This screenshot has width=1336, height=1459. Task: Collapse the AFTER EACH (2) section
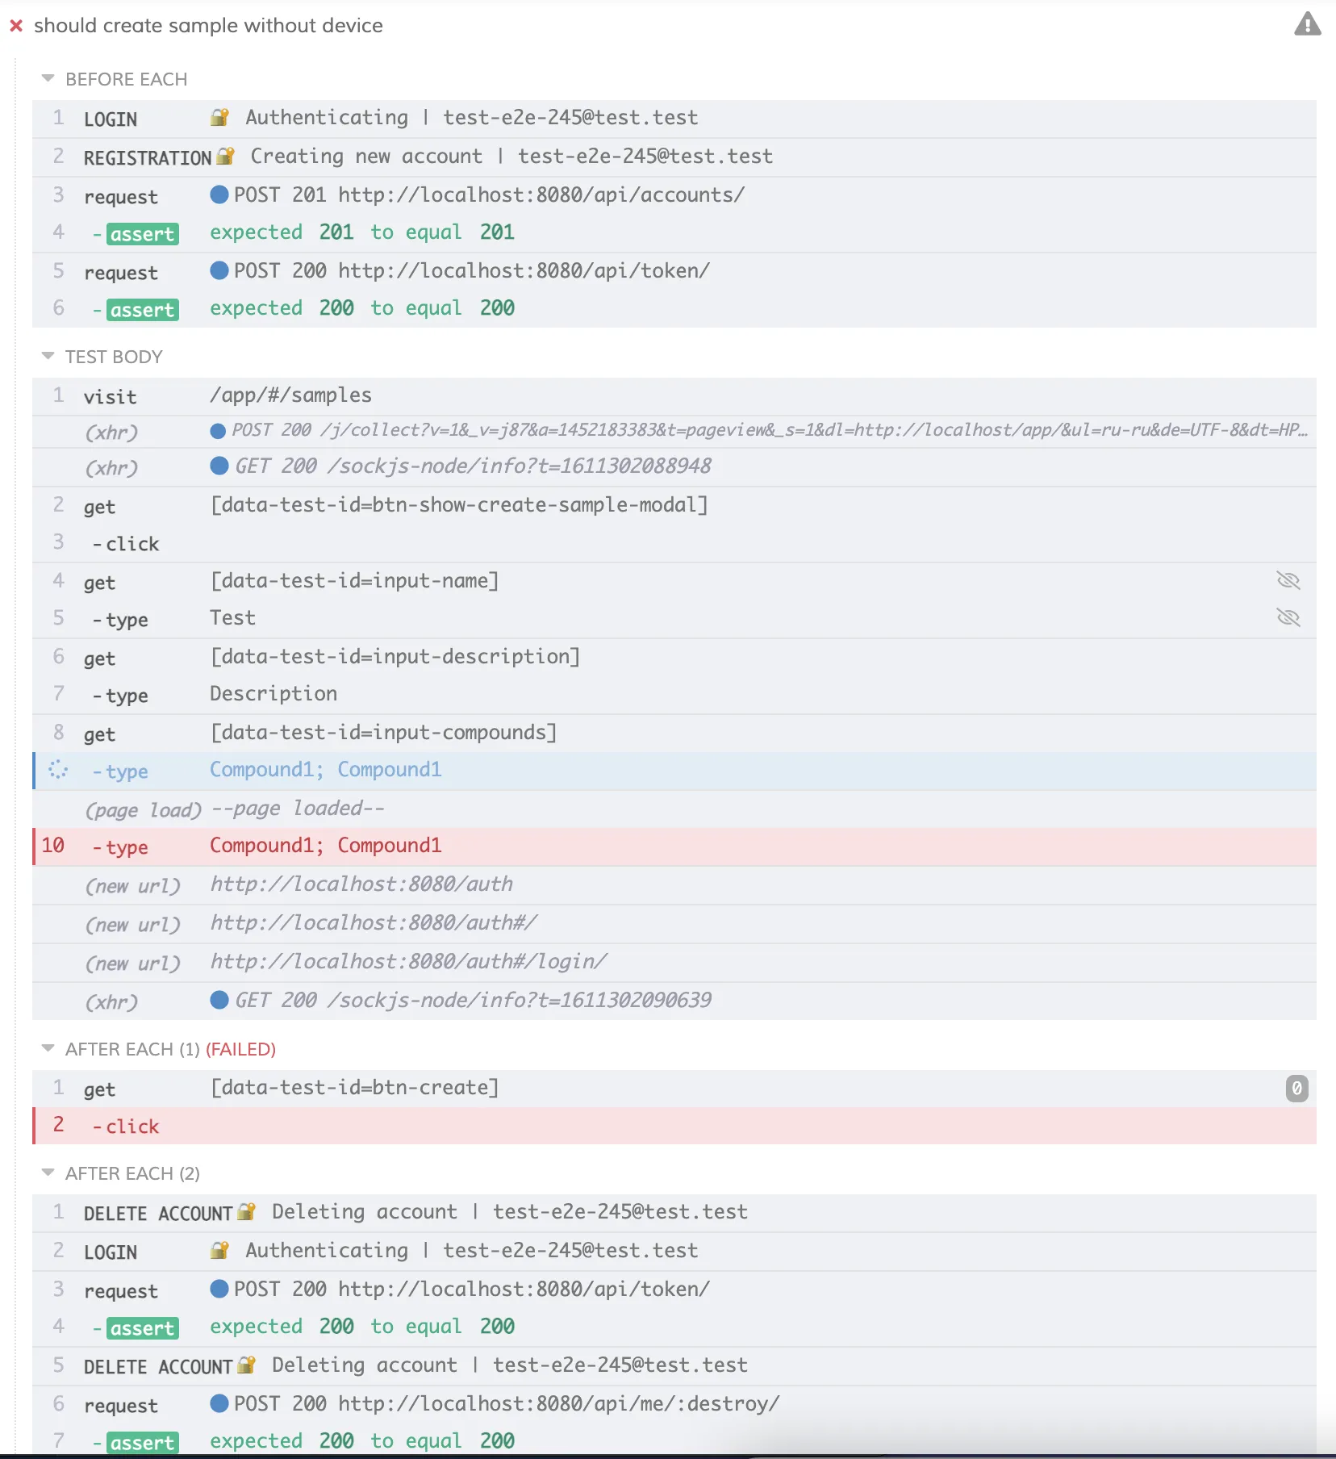pyautogui.click(x=48, y=1173)
